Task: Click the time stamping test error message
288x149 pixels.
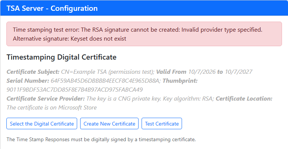Action: click(x=137, y=29)
